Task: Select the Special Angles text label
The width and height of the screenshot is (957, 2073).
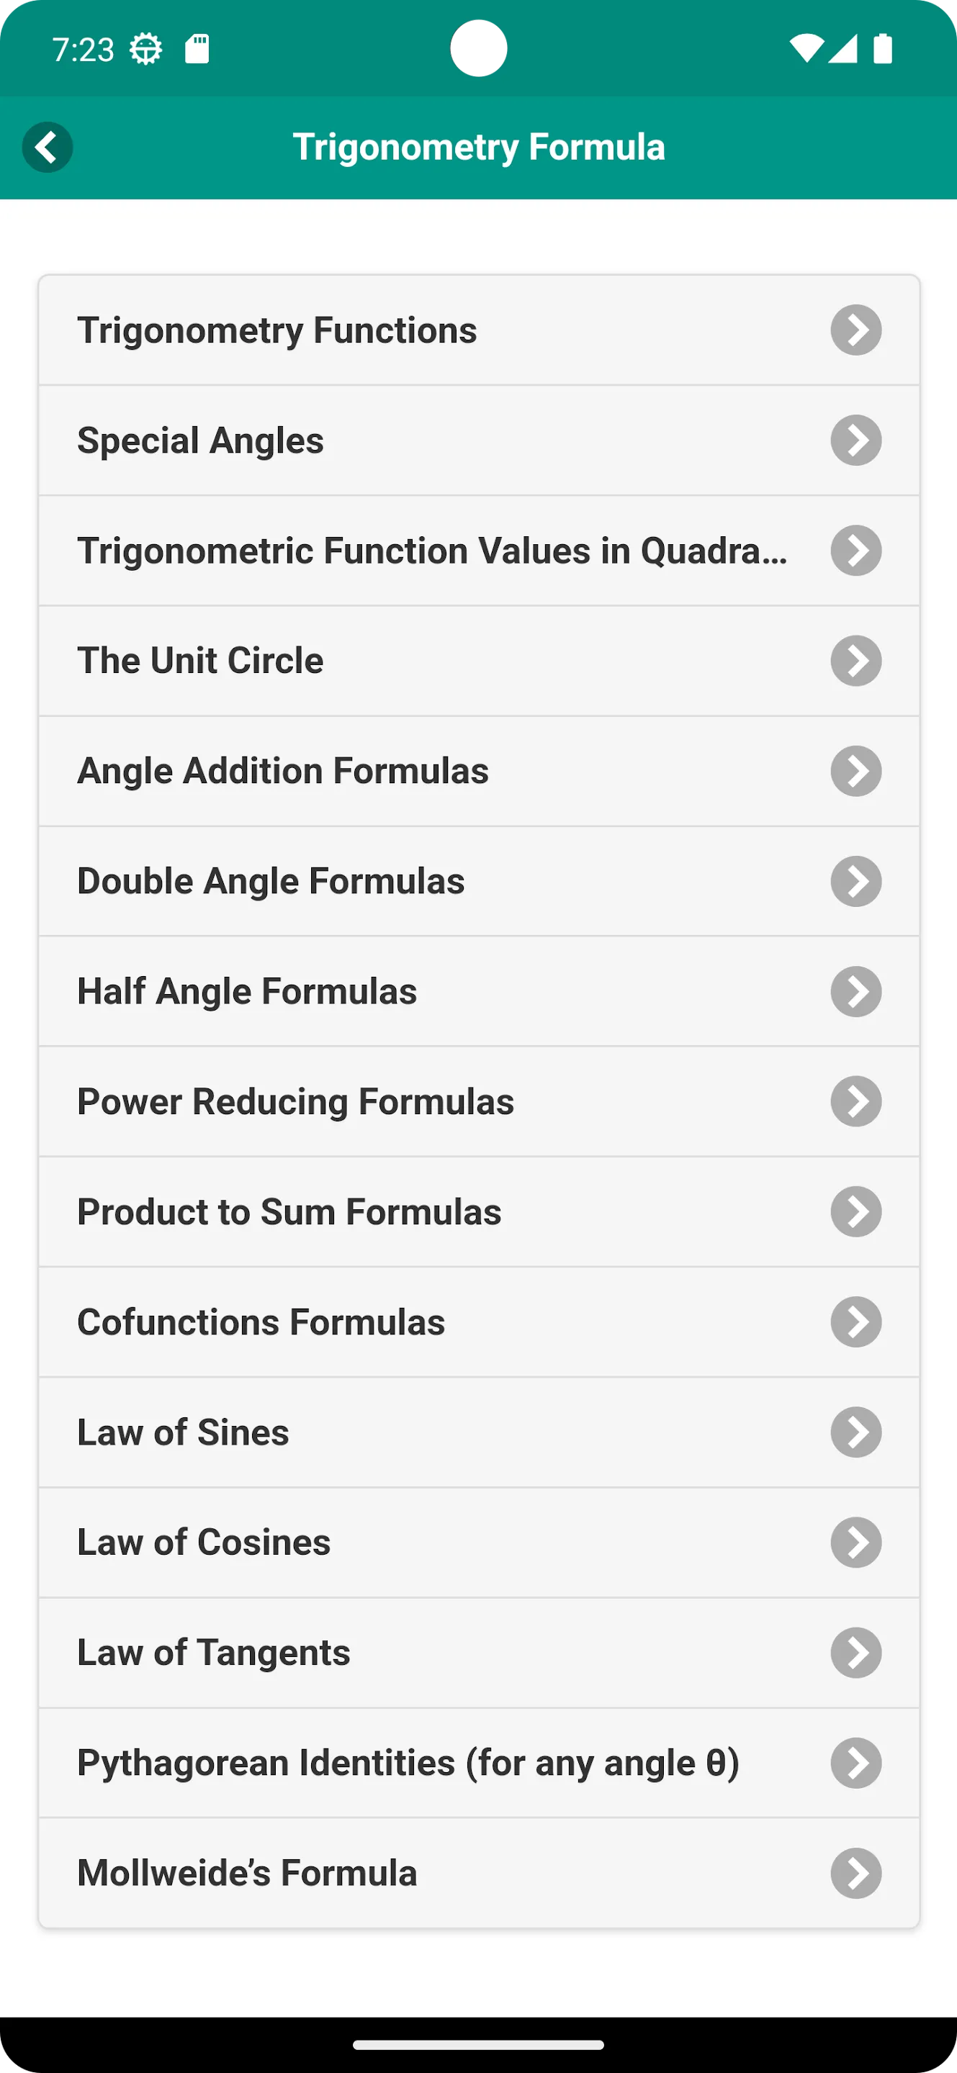Action: click(x=200, y=441)
